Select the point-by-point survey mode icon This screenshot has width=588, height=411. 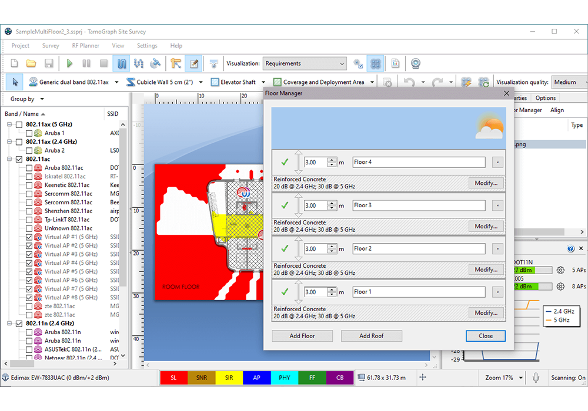139,63
